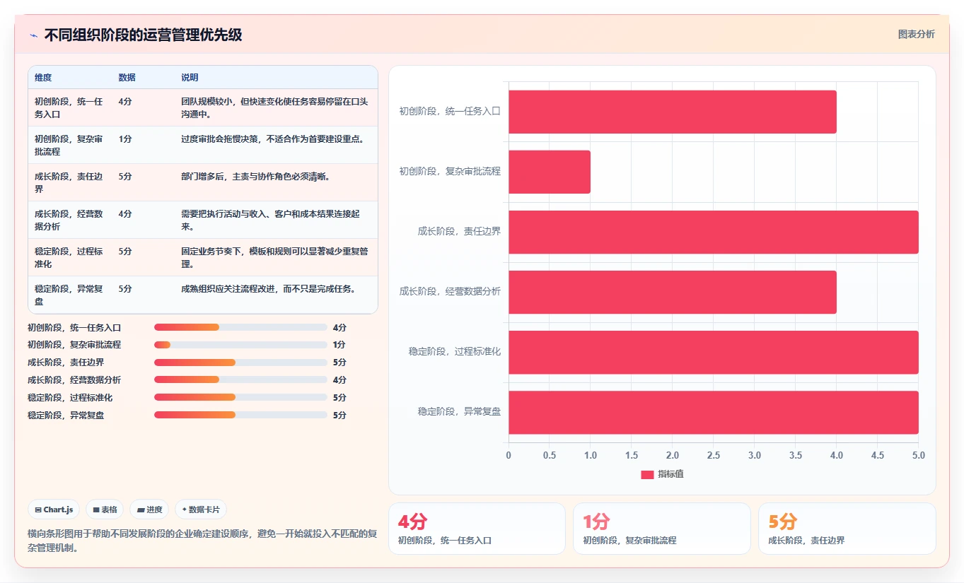Click progress bar for 成长阶段，经营数据分析
The height and width of the screenshot is (583, 964).
click(240, 380)
